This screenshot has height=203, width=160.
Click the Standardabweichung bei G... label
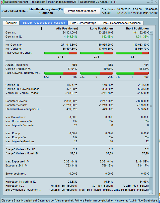(x=23, y=109)
